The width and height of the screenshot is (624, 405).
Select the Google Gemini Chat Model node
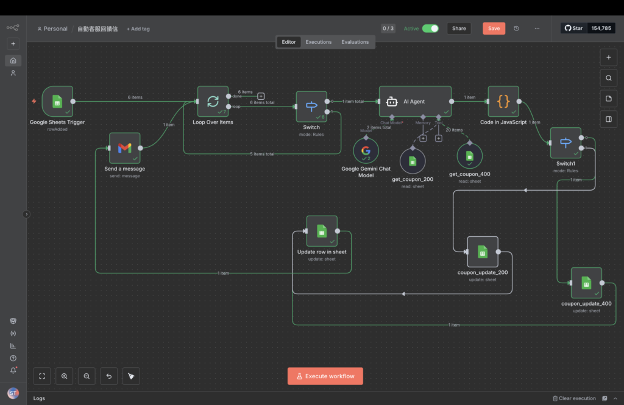click(x=366, y=150)
